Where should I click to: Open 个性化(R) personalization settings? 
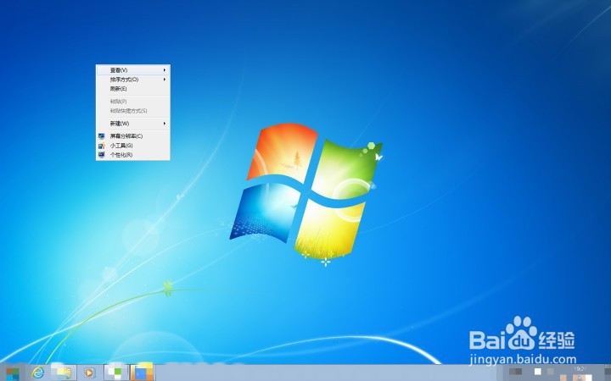pyautogui.click(x=133, y=155)
